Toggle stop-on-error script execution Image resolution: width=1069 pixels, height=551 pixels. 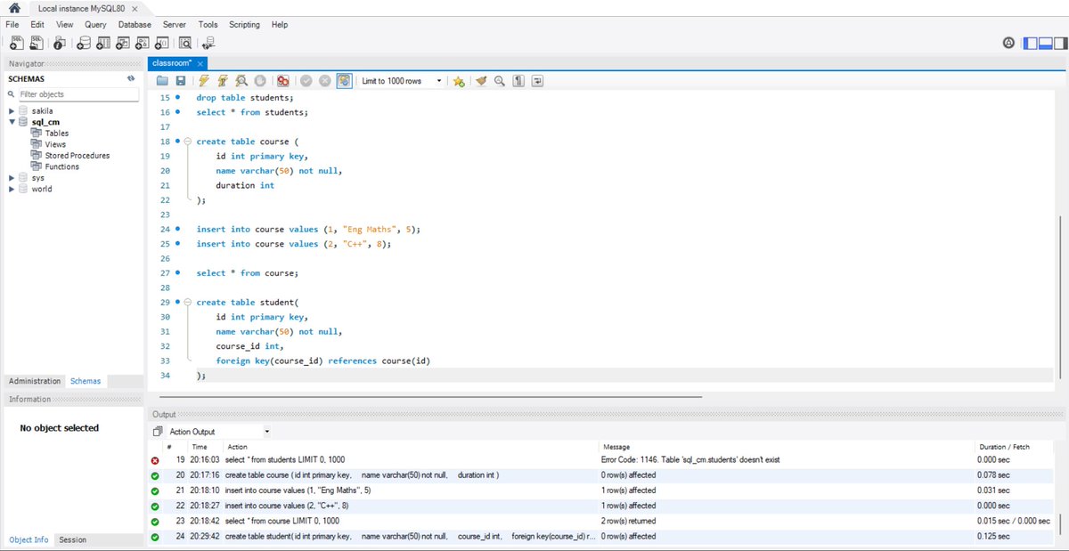[x=283, y=81]
